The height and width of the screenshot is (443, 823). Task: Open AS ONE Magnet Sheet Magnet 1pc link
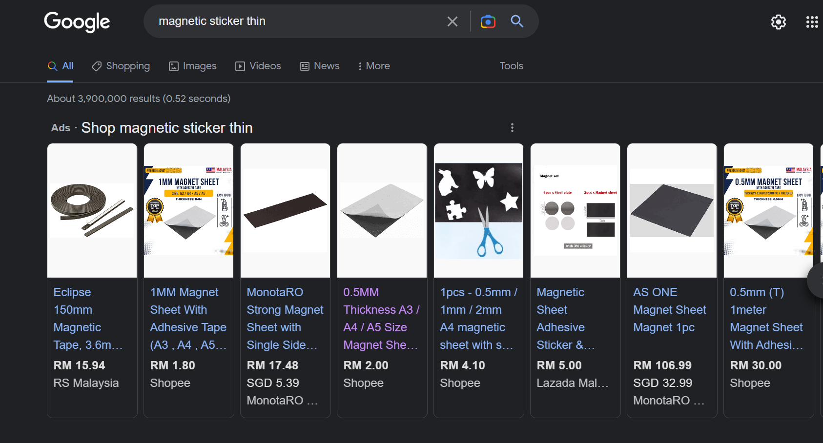670,310
